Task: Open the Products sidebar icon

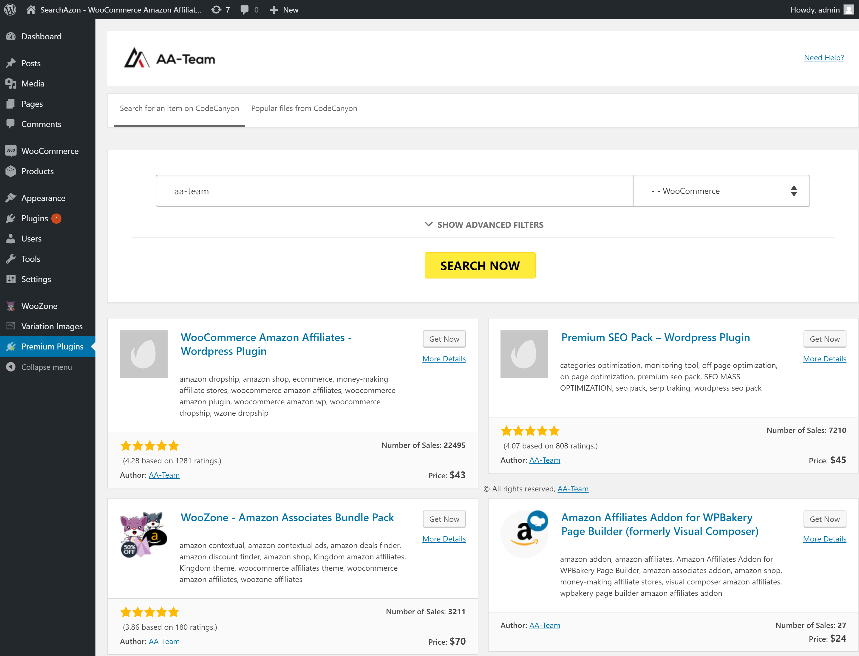Action: click(10, 171)
